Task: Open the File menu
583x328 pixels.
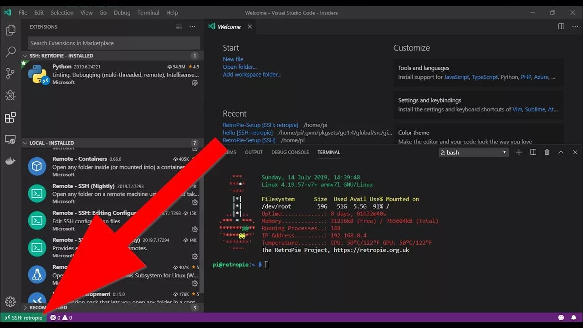Action: (23, 13)
